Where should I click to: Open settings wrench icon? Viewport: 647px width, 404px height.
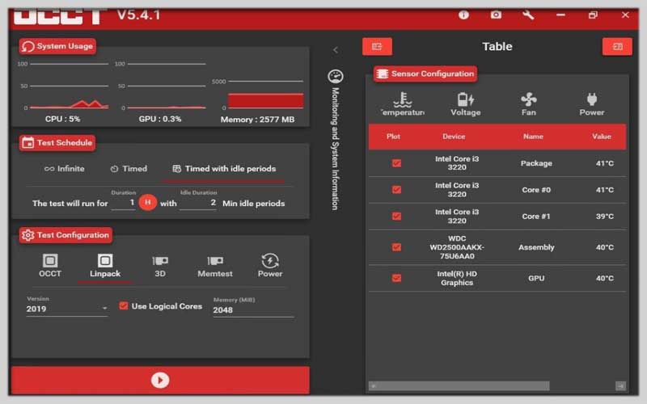[528, 15]
